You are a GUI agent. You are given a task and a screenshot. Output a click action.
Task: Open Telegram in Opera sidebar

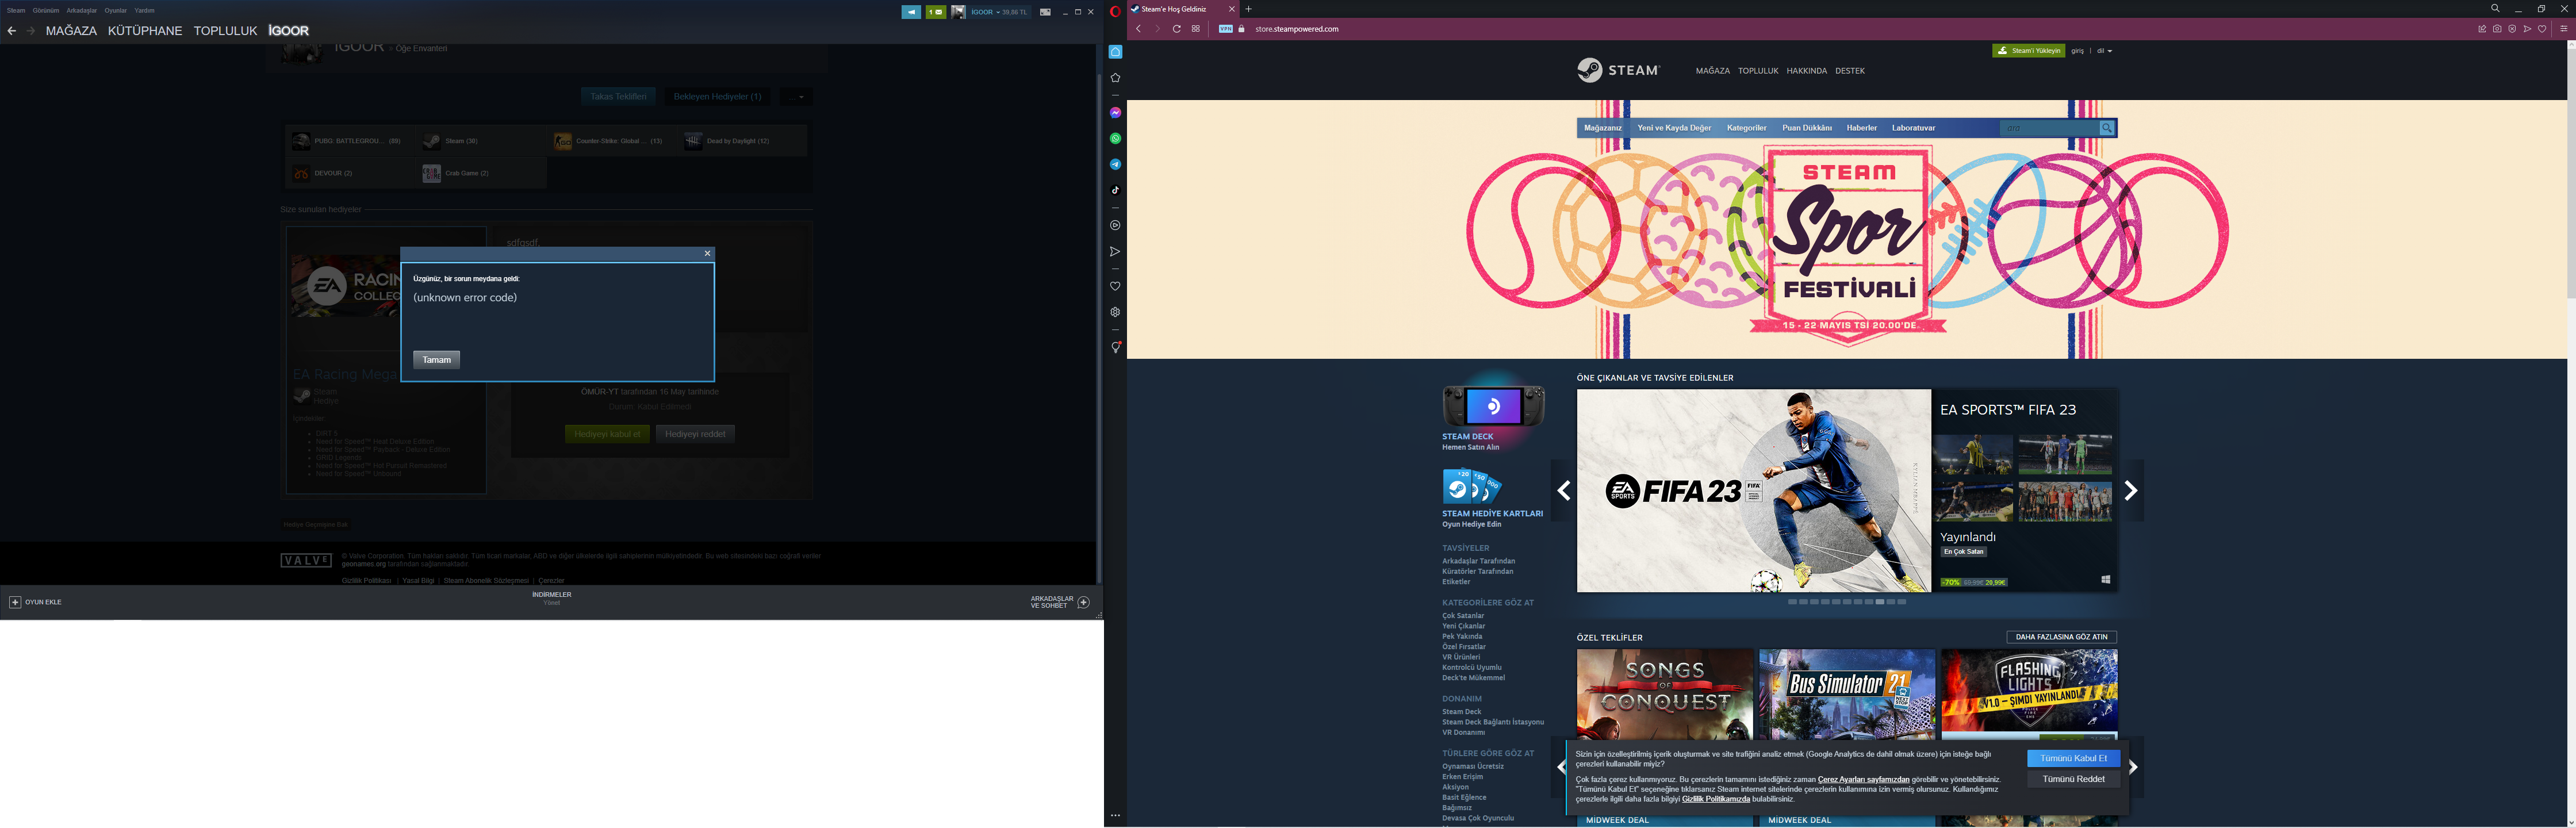pyautogui.click(x=1115, y=164)
